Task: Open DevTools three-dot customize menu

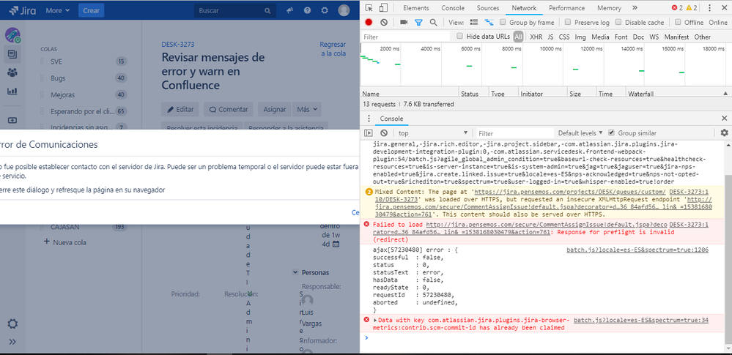Action: click(710, 8)
